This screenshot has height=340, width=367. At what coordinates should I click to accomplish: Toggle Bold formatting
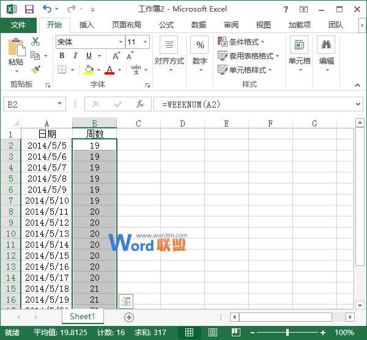tap(62, 56)
